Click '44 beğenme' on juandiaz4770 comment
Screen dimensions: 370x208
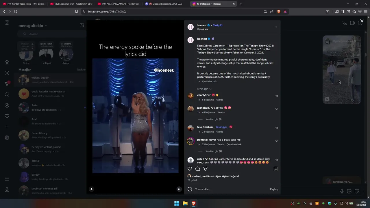click(x=209, y=112)
